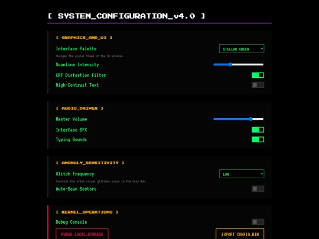Click the Scanline Intensity label
The width and height of the screenshot is (319, 239).
77,65
